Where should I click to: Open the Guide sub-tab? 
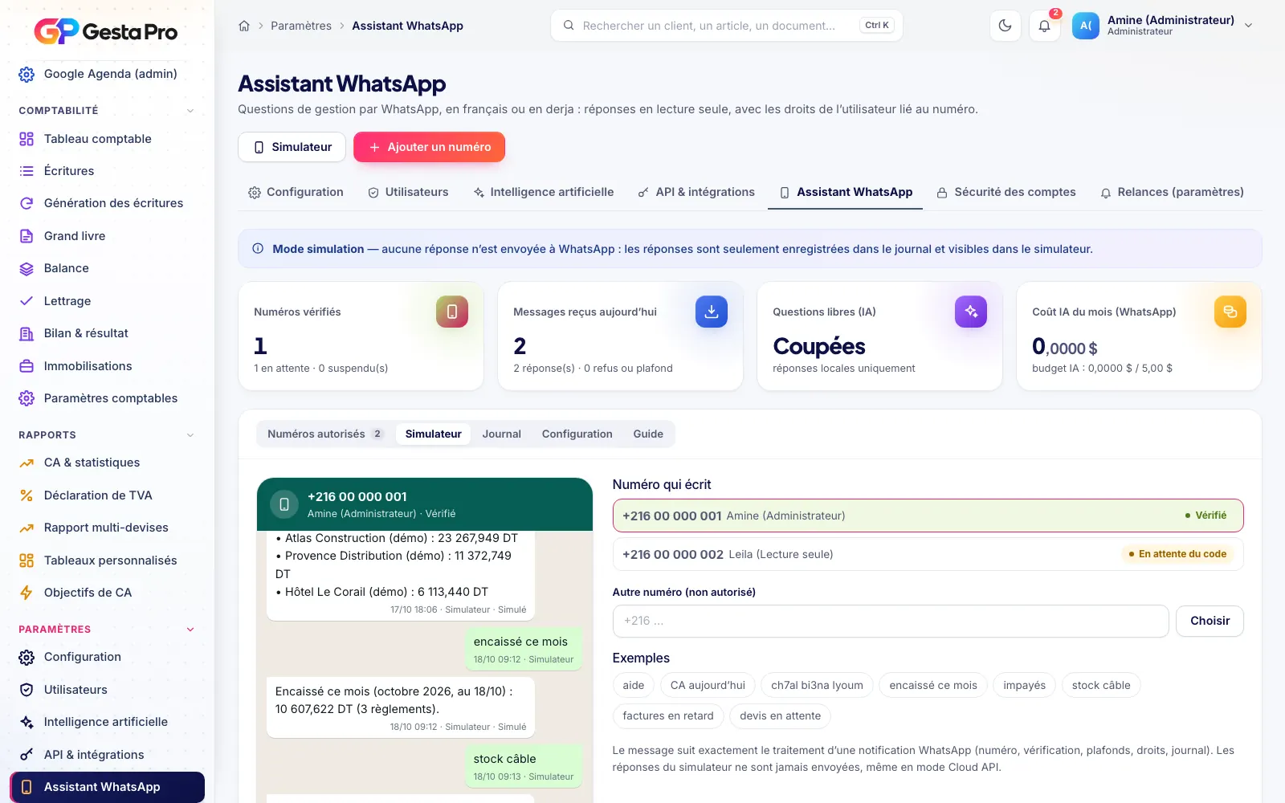point(648,434)
